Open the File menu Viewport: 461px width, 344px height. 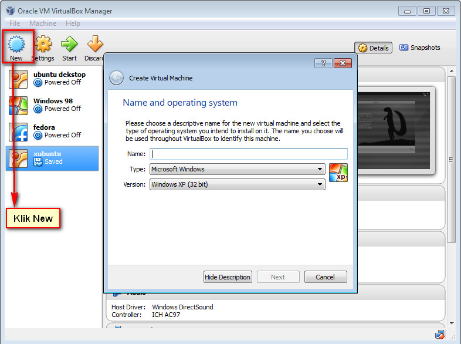tap(15, 23)
